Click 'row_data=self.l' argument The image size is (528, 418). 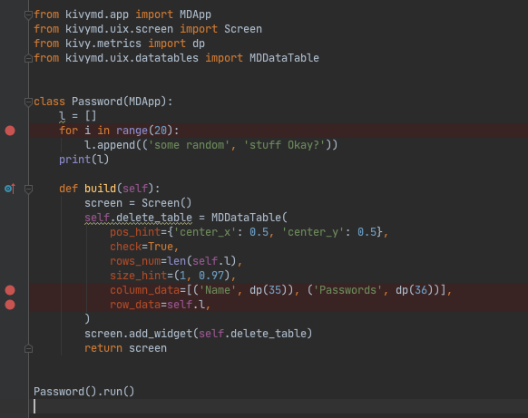[157, 305]
